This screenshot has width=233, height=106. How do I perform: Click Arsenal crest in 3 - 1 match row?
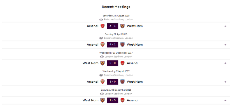pos(103,26)
